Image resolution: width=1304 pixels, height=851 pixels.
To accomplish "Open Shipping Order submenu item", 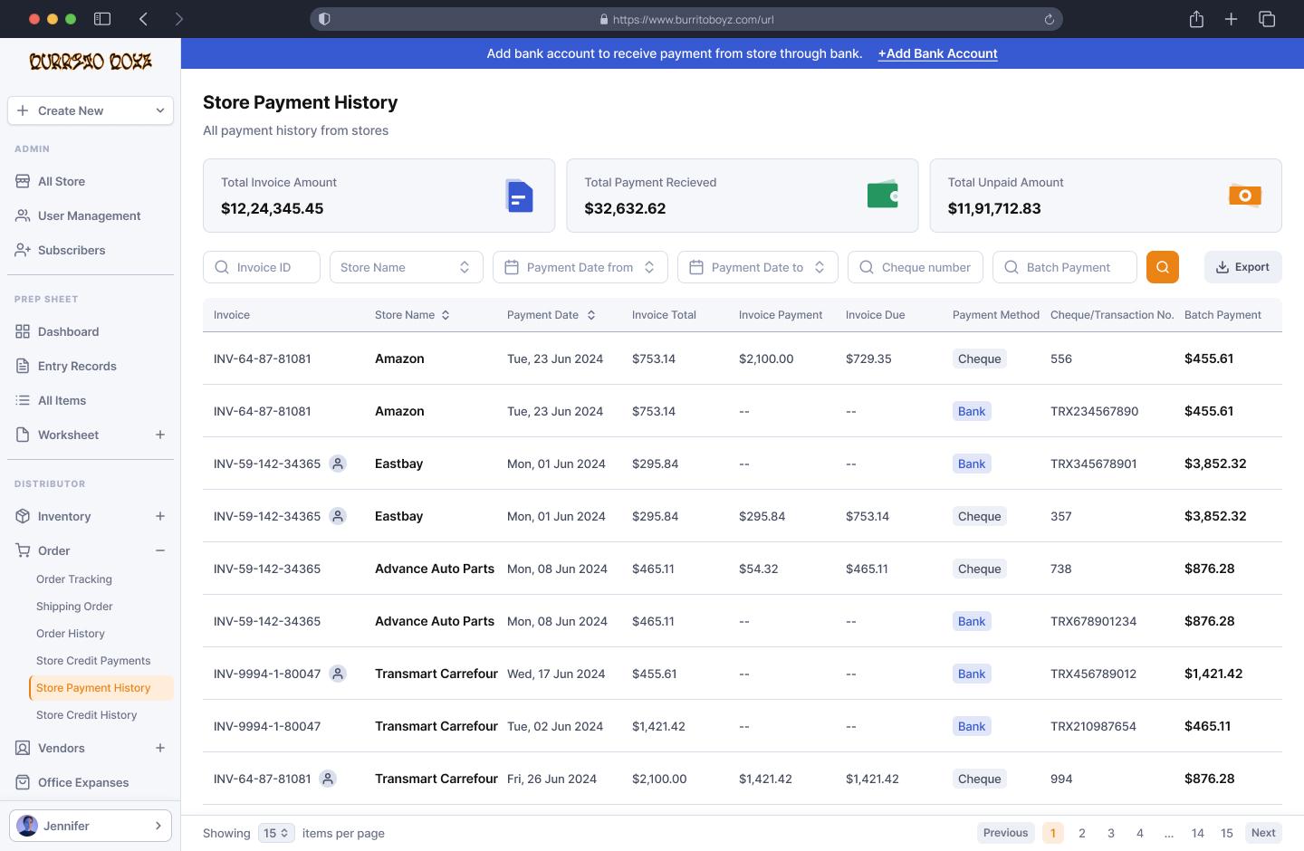I will click(x=74, y=607).
